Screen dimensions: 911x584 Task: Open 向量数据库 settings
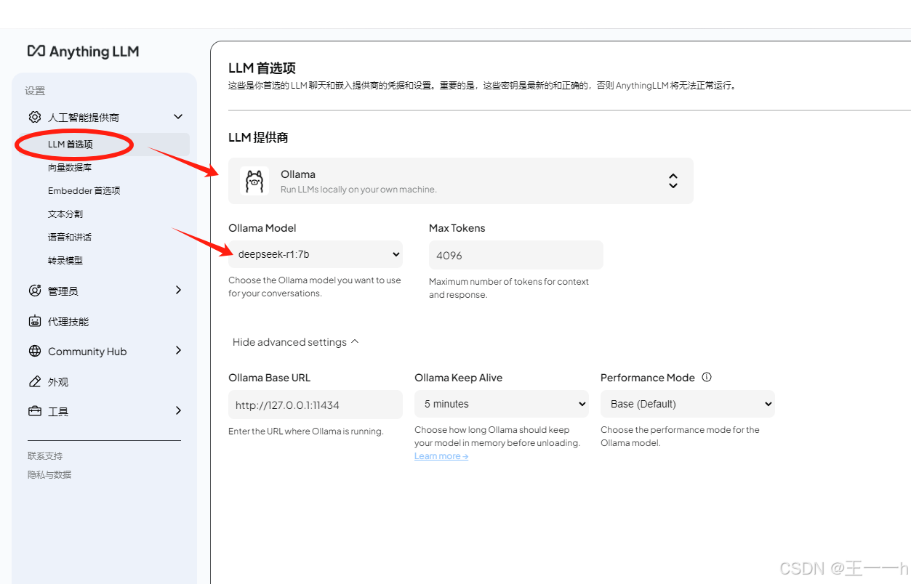[70, 167]
